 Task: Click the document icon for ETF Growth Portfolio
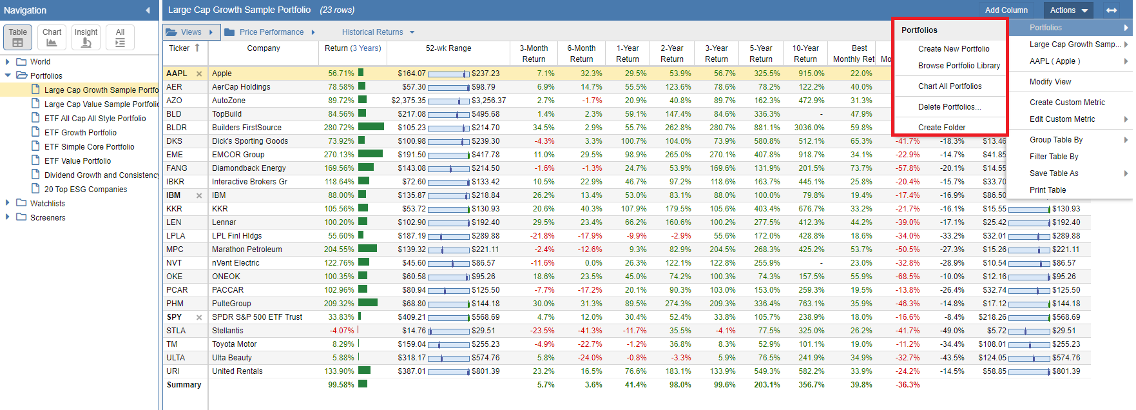pos(36,132)
